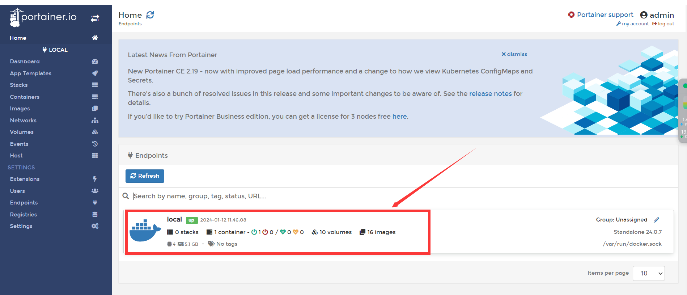687x295 pixels.
Task: Open the Networks menu item
Action: coord(23,120)
